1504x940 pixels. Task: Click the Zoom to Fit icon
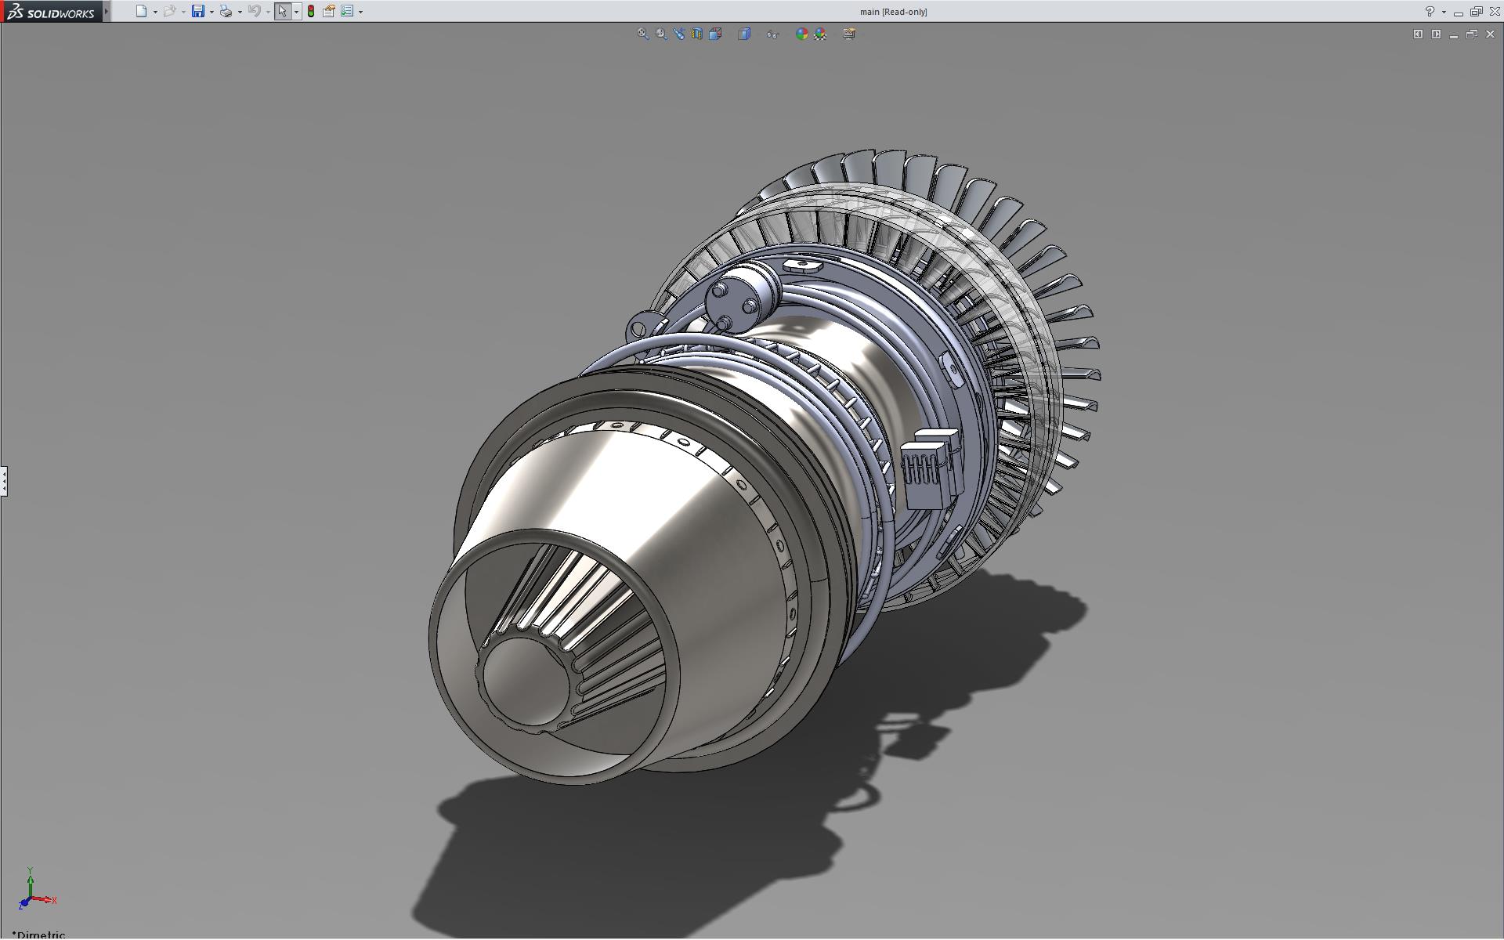click(x=642, y=34)
